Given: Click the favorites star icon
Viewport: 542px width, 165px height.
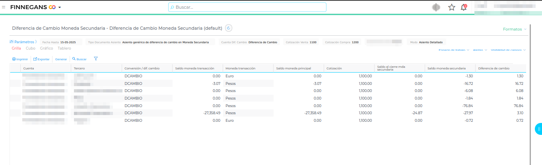Looking at the screenshot, I should [x=451, y=7].
